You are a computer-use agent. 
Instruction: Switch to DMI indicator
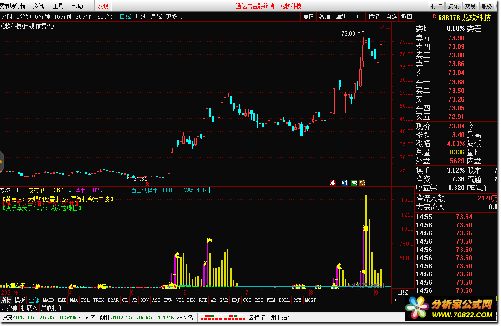[x=61, y=300]
